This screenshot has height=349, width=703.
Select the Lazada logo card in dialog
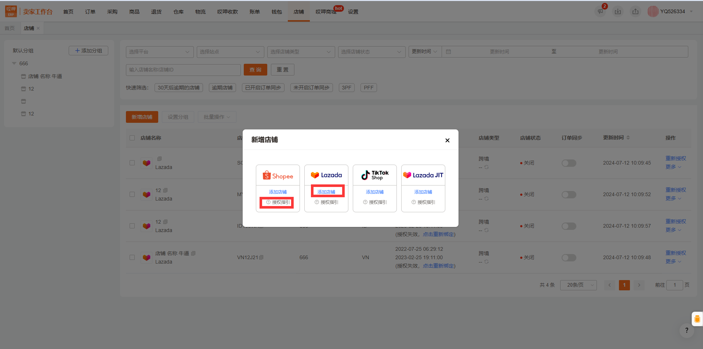[326, 175]
